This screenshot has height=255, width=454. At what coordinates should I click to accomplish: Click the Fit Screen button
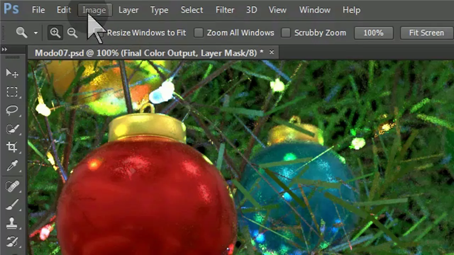tap(427, 33)
